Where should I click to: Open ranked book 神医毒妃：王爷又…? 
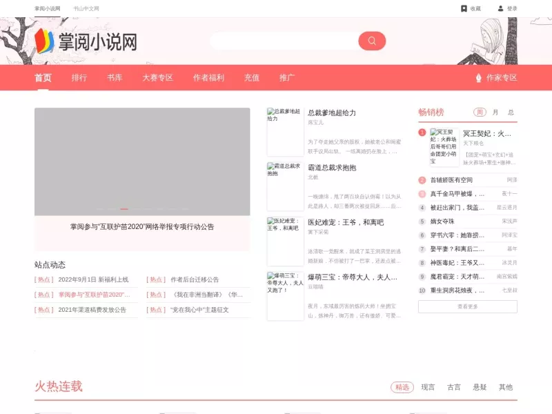point(457,263)
